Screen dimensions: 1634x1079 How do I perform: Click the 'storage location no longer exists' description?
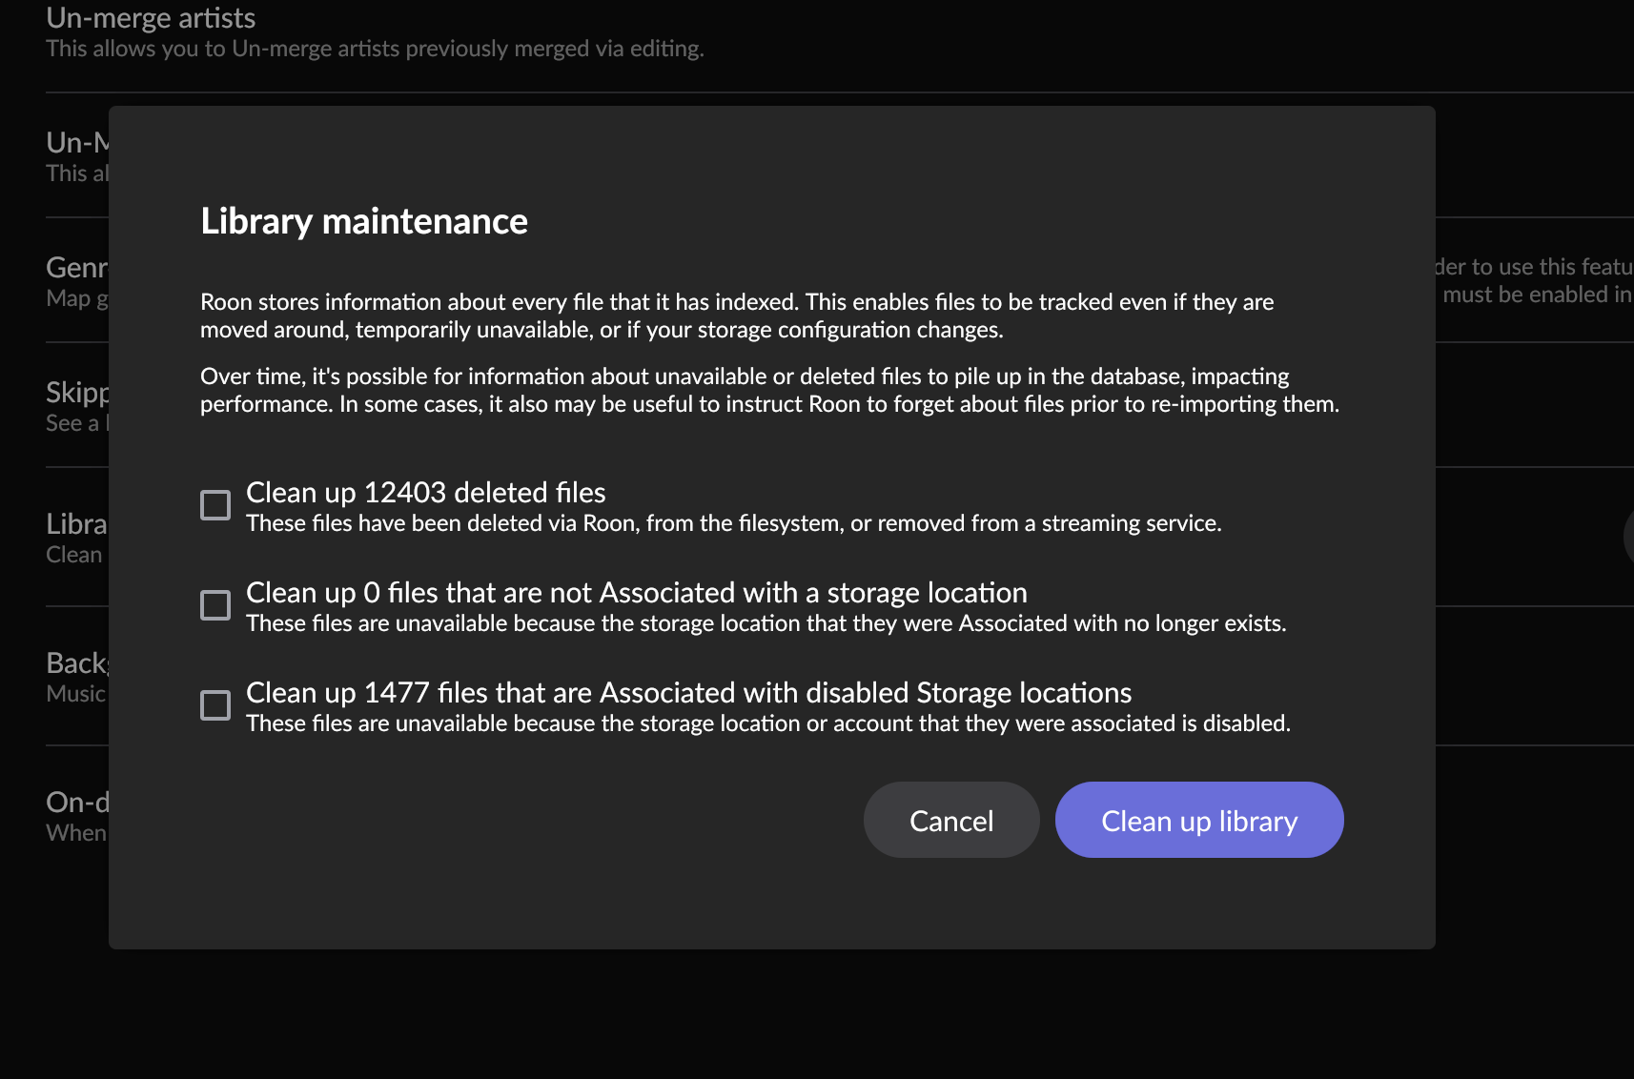pyautogui.click(x=766, y=623)
